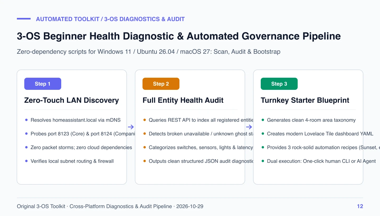Select the Turnkey Starter Blueprint heading

305,100
